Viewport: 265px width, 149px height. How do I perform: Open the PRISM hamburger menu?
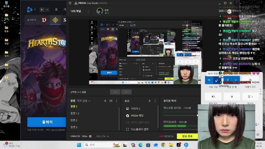click(70, 3)
